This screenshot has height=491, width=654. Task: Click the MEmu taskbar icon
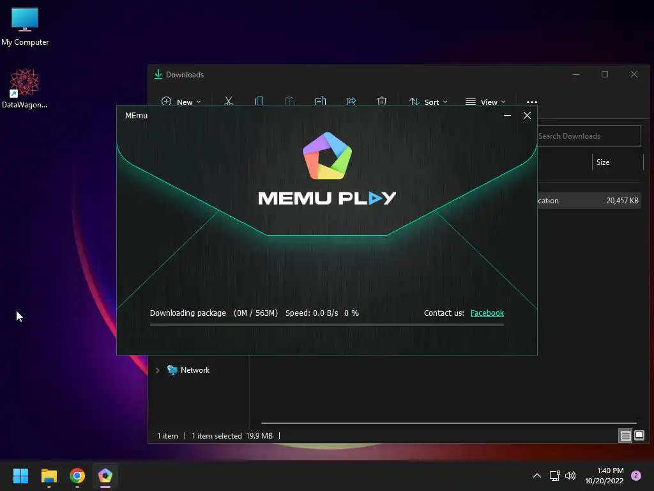coord(105,476)
